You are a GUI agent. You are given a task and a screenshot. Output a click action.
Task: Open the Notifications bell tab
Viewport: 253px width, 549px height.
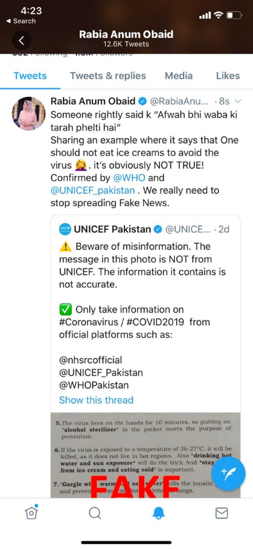pyautogui.click(x=159, y=513)
